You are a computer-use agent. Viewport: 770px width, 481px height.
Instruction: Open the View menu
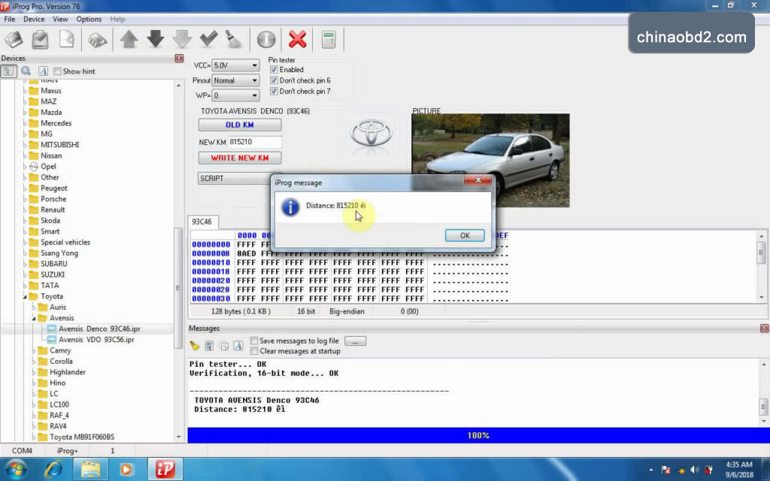(x=60, y=19)
